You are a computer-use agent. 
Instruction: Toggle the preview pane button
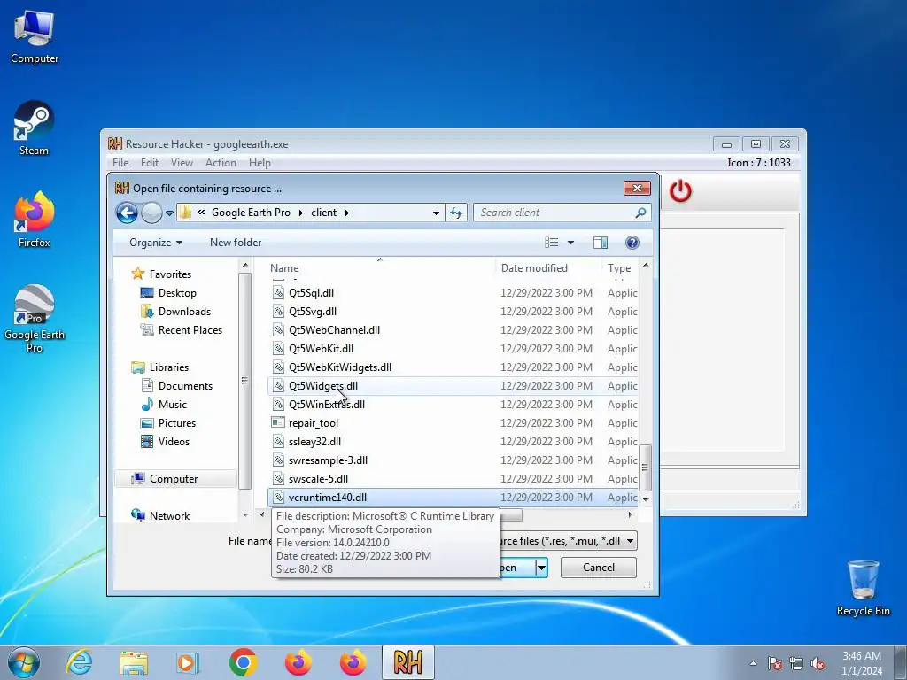601,243
